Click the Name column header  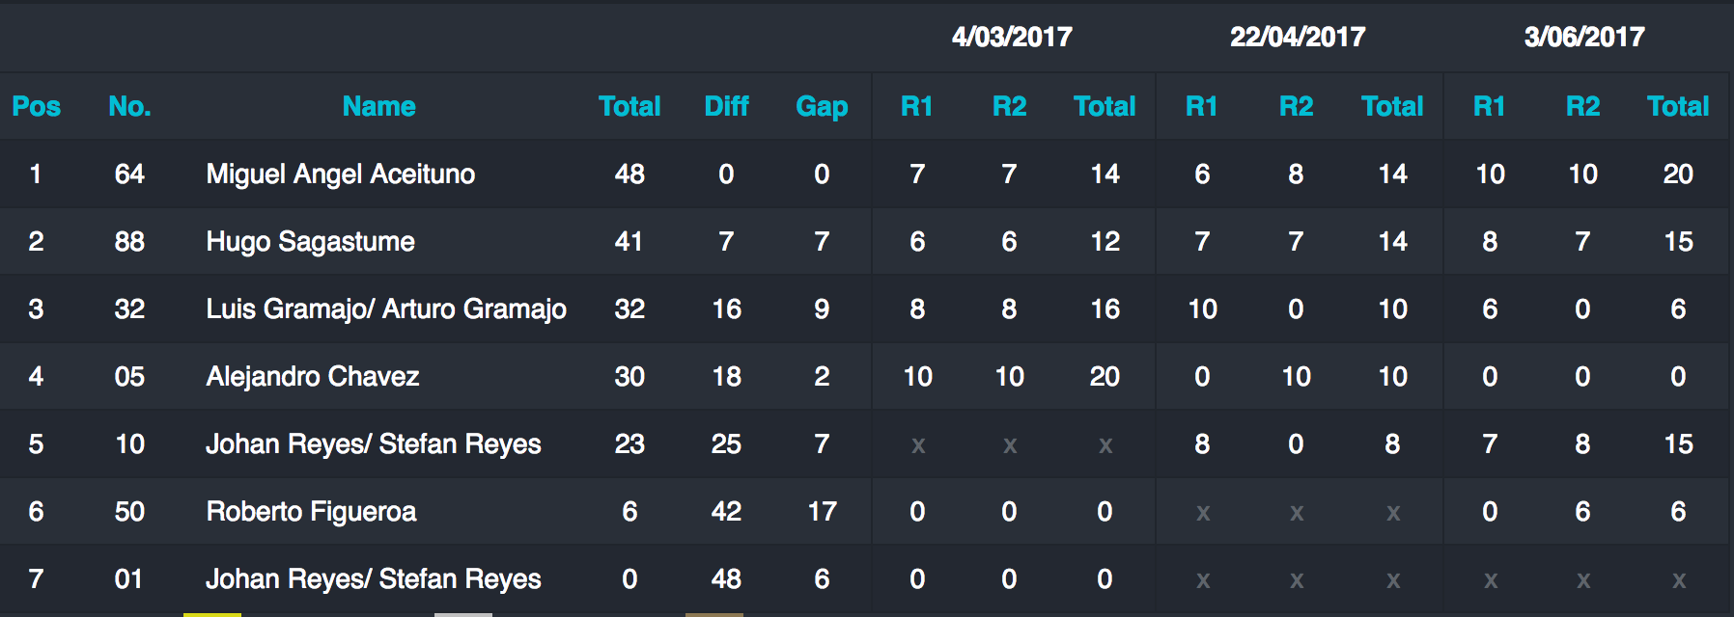pos(378,106)
